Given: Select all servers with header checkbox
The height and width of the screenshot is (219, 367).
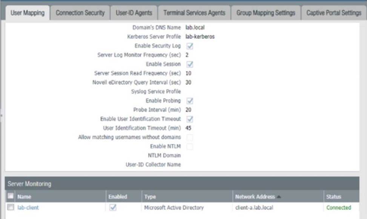Looking at the screenshot, I should tap(11, 196).
